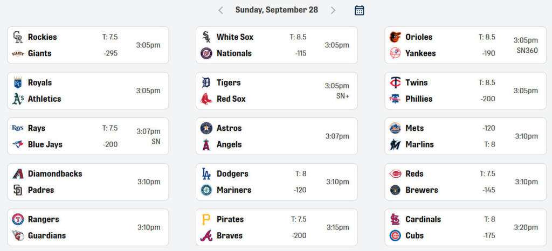Viewport: 552px width, 251px height.
Task: Open the Royals vs Athletics game time
Action: 148,91
